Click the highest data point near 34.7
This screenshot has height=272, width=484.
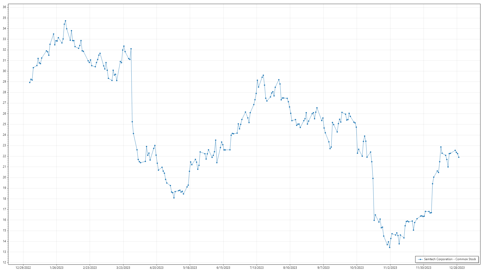coord(66,21)
